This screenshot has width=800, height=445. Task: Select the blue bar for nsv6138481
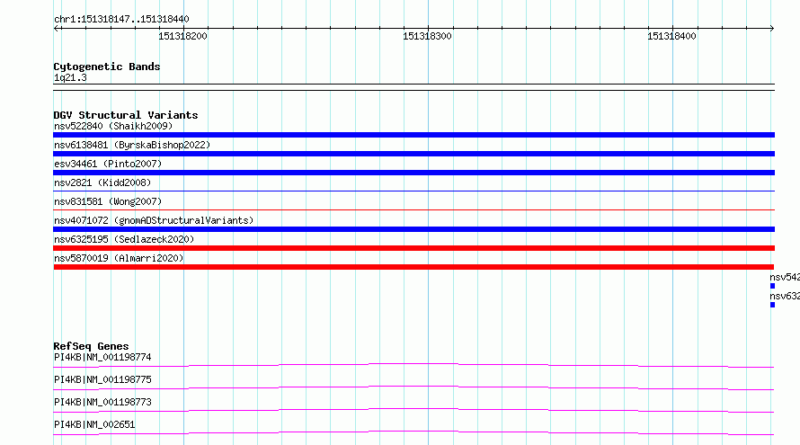point(413,154)
